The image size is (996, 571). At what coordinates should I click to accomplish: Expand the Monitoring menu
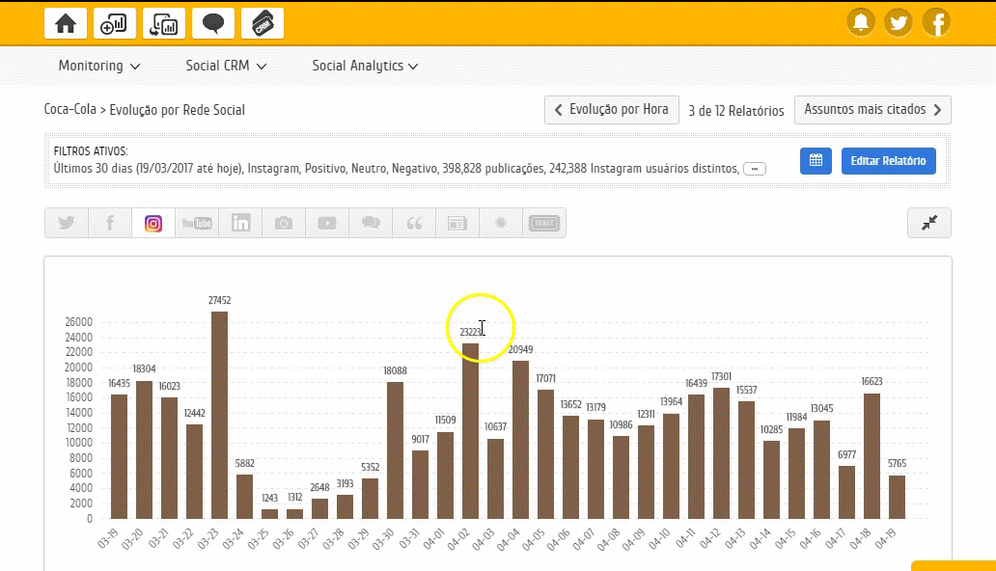tap(99, 67)
